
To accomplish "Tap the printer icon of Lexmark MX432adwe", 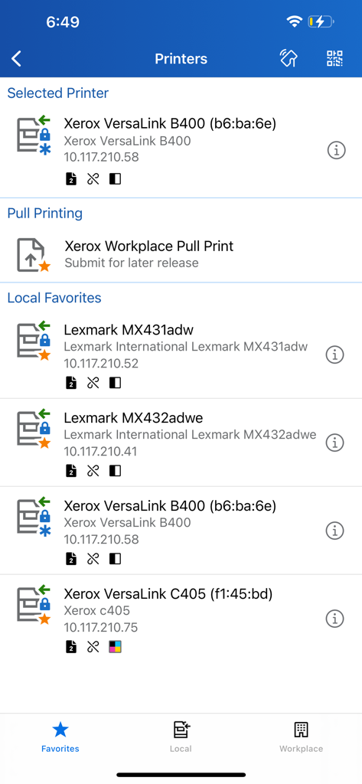I will point(34,429).
